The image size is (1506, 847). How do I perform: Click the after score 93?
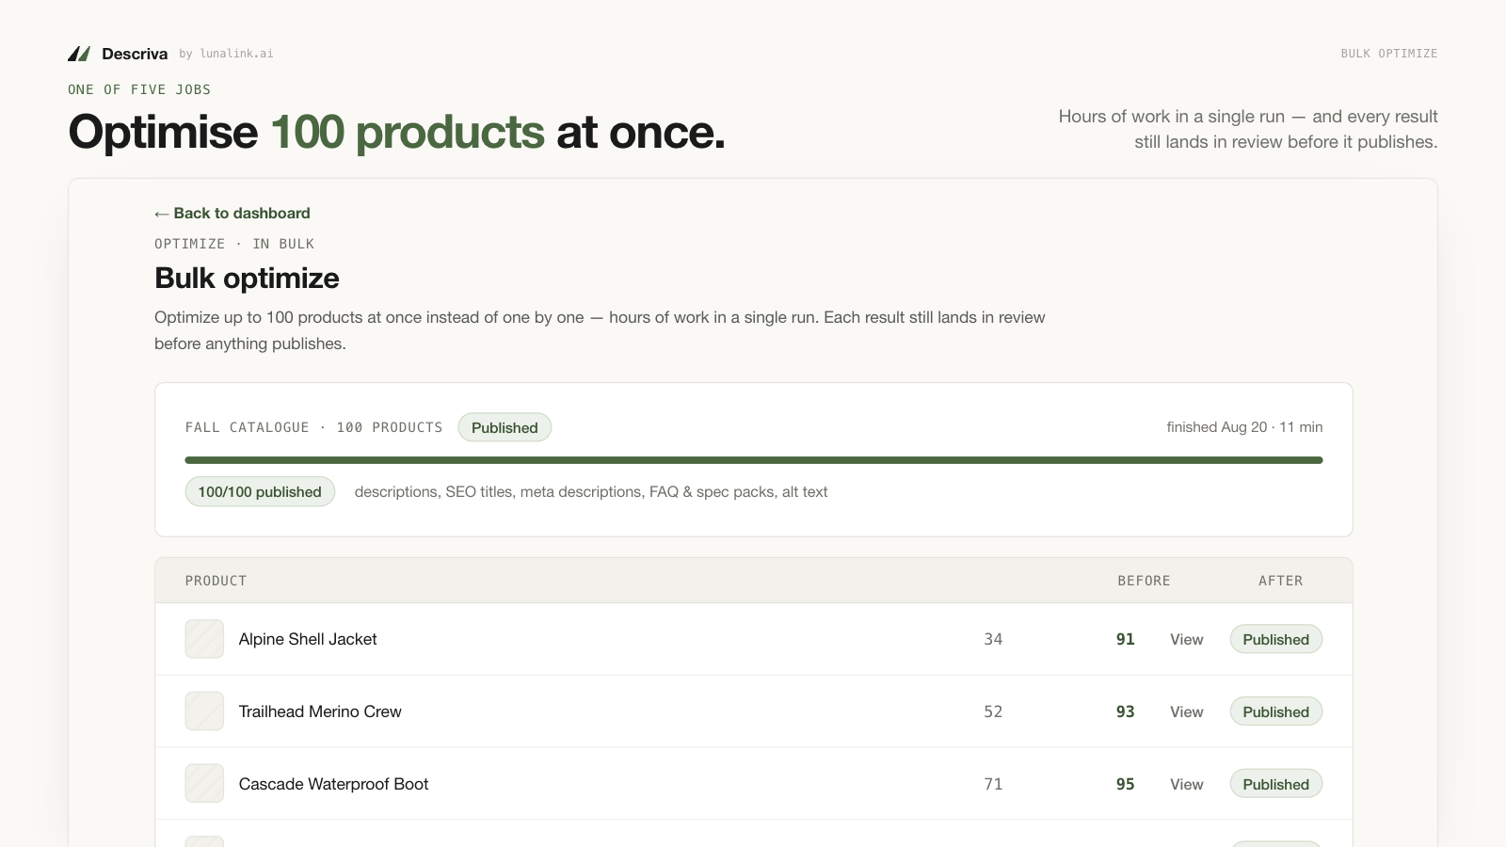point(1126,711)
